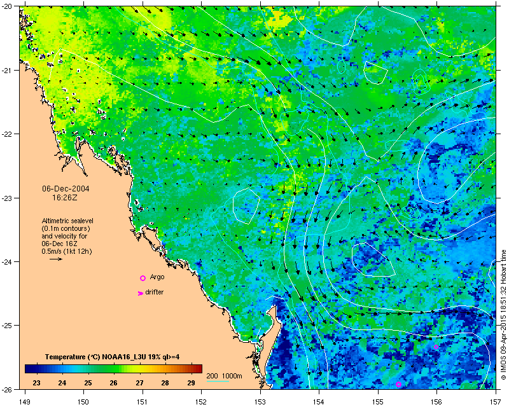509x407 pixels.
Task: Click latitude axis label -23
Action: click(x=8, y=198)
